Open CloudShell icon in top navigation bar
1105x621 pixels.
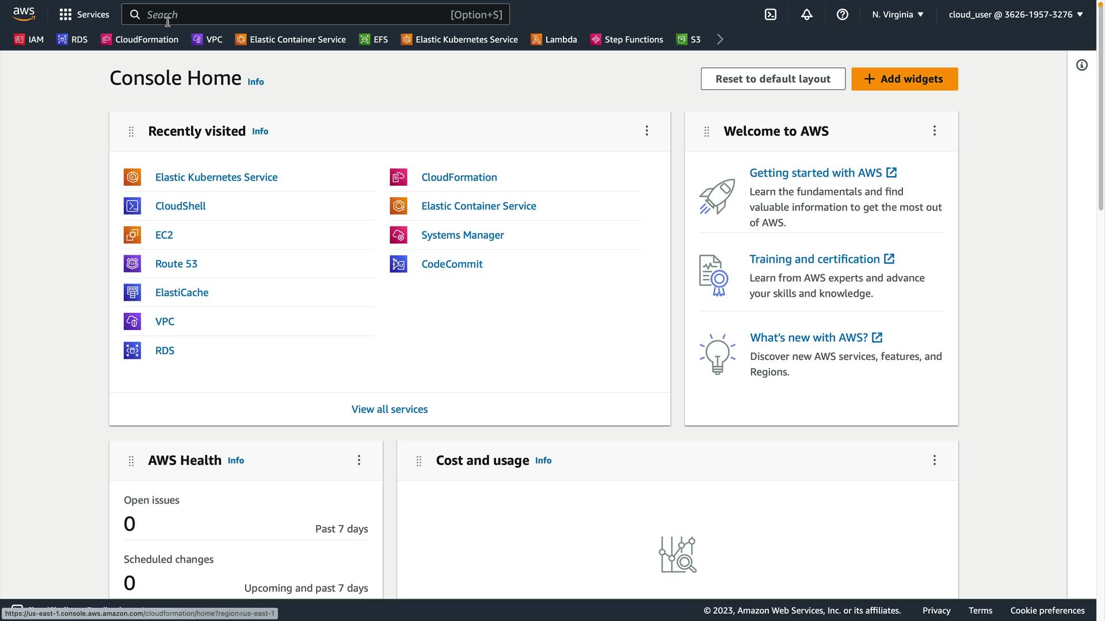click(x=770, y=14)
